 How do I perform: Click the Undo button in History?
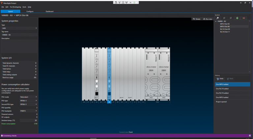coord(220,79)
